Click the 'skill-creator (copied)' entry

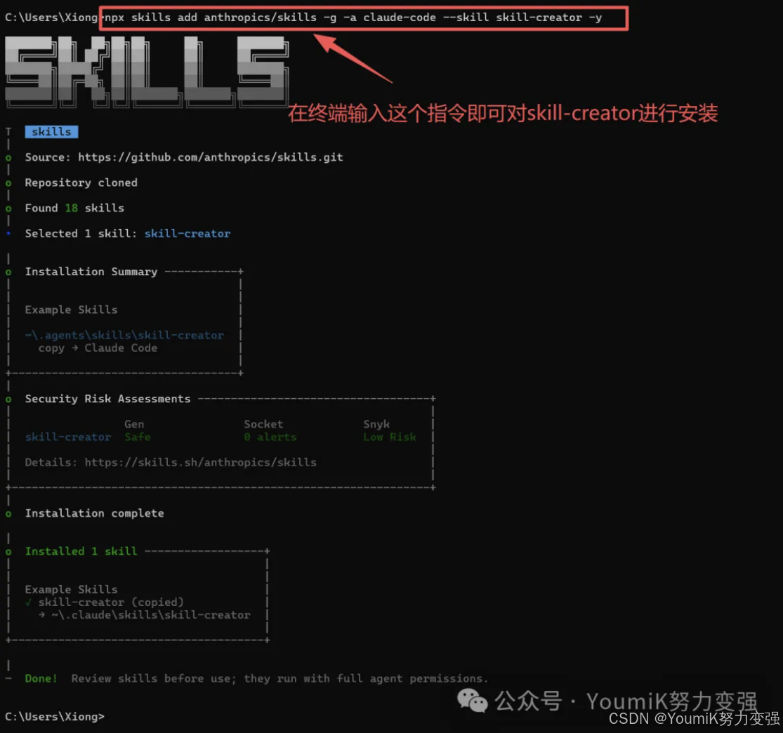coord(111,602)
